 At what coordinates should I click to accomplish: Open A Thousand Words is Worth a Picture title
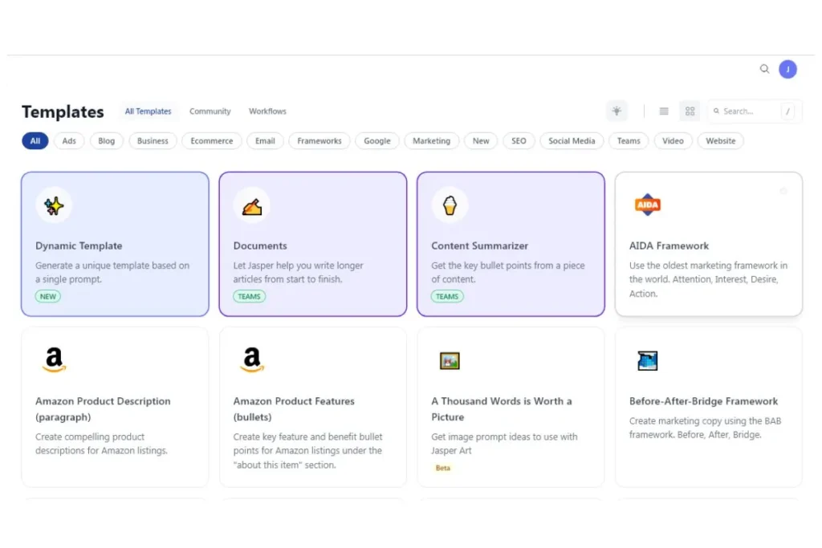pos(502,408)
